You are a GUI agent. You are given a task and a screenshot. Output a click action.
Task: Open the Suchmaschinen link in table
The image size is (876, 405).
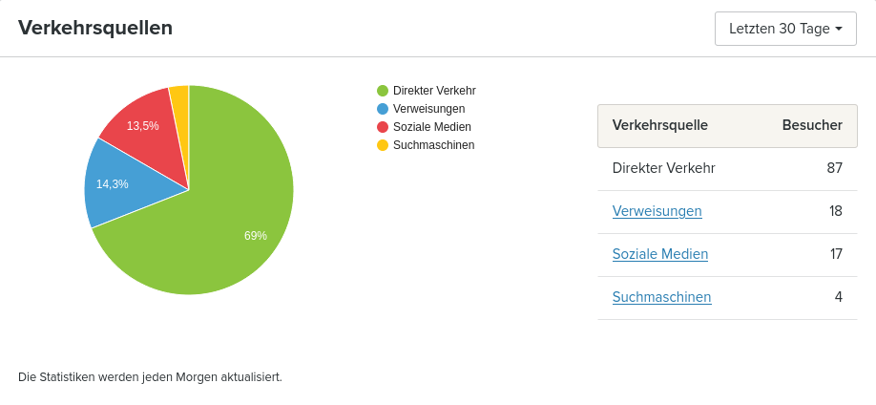661,296
